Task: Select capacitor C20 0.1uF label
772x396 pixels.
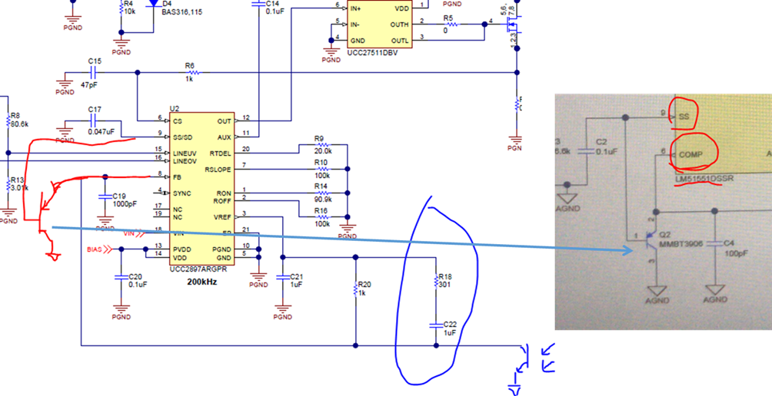Action: (x=138, y=281)
